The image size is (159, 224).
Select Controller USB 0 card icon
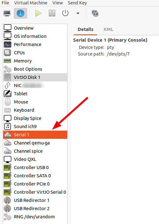[x=8, y=168]
